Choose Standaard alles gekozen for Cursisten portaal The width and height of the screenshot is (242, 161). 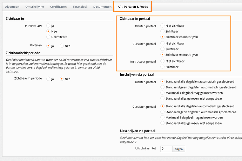click(x=162, y=123)
